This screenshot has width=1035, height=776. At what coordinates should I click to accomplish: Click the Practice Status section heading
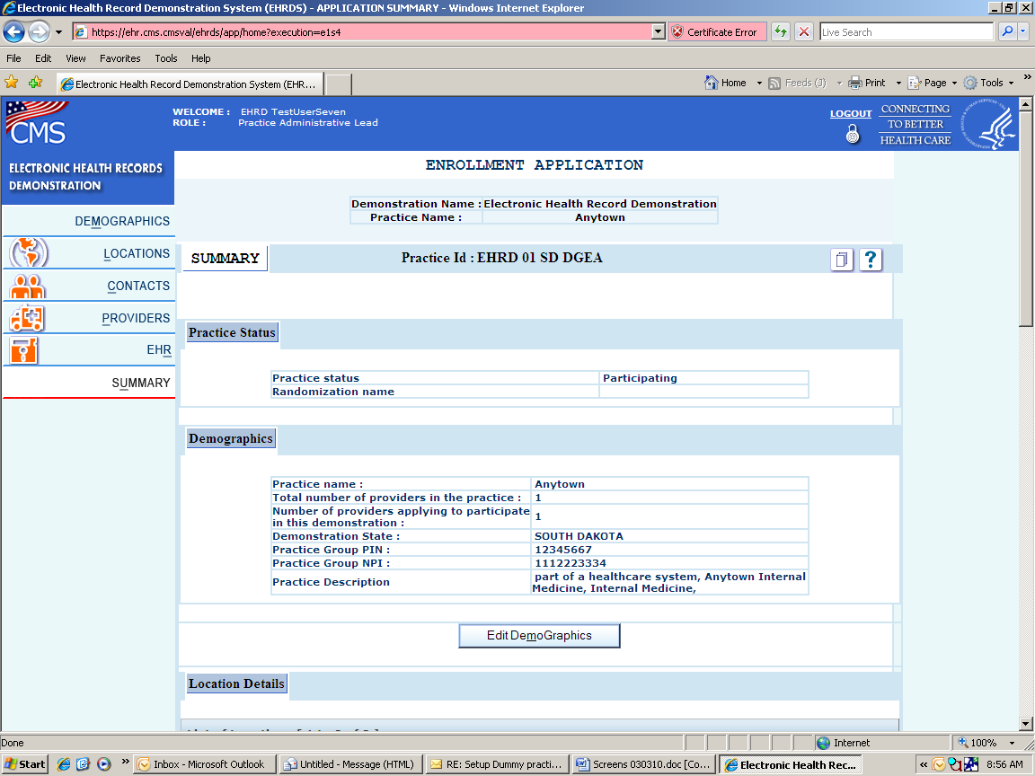tap(232, 332)
